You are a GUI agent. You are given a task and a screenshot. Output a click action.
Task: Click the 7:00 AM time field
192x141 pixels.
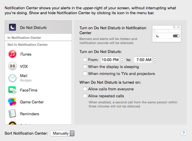pos(143,60)
